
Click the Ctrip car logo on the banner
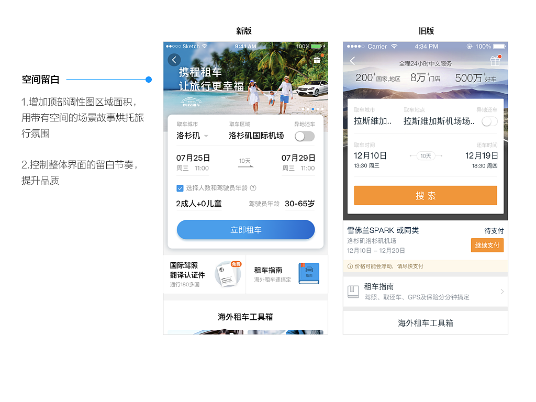tap(191, 102)
